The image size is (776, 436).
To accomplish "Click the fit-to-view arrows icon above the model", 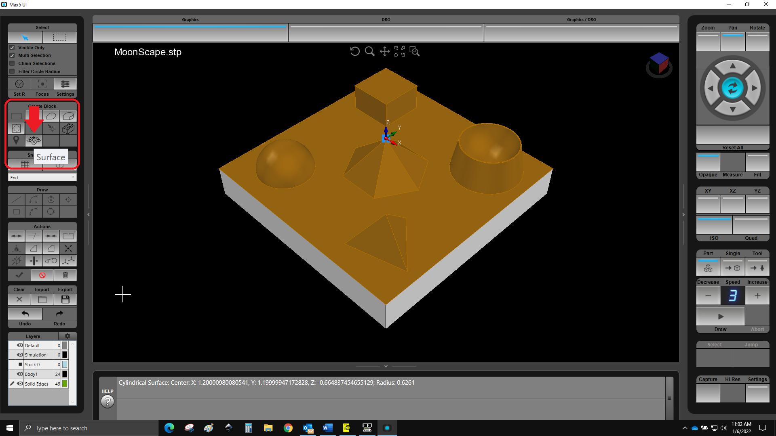I will pyautogui.click(x=399, y=51).
